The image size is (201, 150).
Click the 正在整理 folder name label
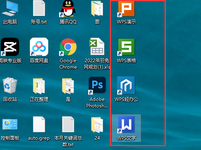tap(39, 99)
